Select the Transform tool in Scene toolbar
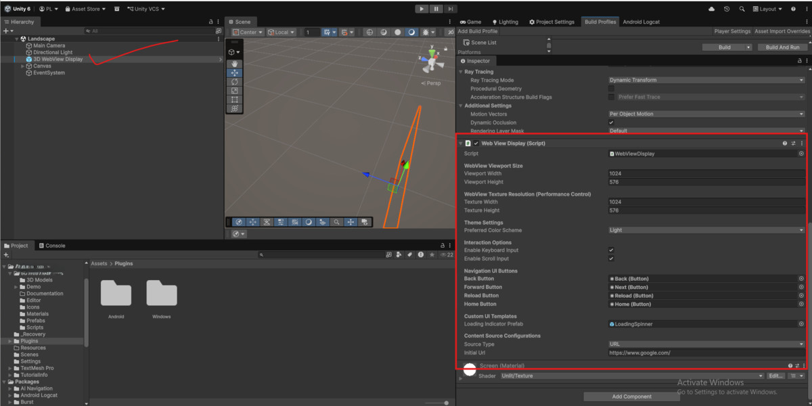Image resolution: width=812 pixels, height=406 pixels. (234, 108)
